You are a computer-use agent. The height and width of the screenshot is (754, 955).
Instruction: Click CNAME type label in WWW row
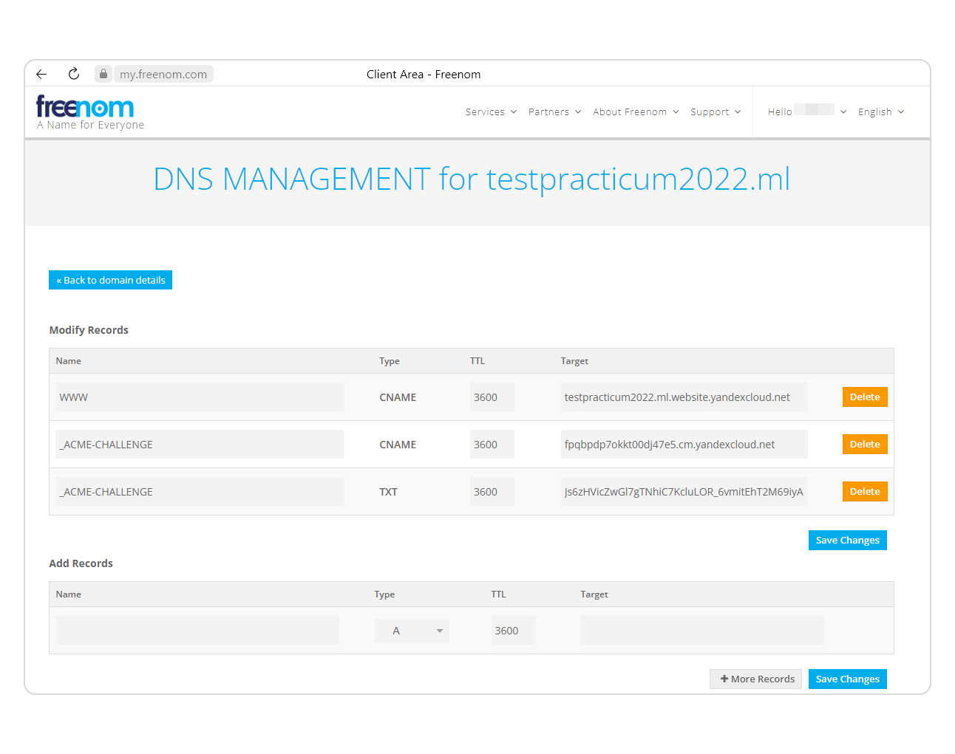pyautogui.click(x=398, y=397)
